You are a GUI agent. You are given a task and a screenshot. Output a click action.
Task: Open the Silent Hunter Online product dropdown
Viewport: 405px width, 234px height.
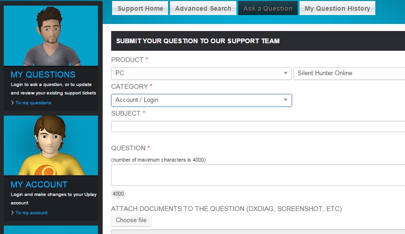click(348, 73)
